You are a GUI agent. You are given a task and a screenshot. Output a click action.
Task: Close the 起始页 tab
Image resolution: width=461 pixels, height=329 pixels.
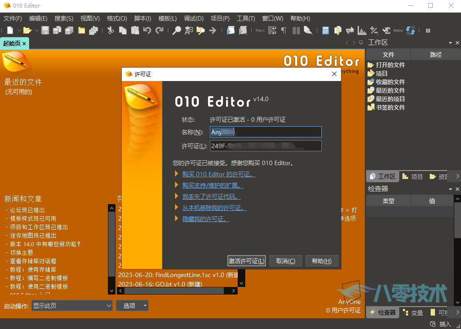pos(24,44)
